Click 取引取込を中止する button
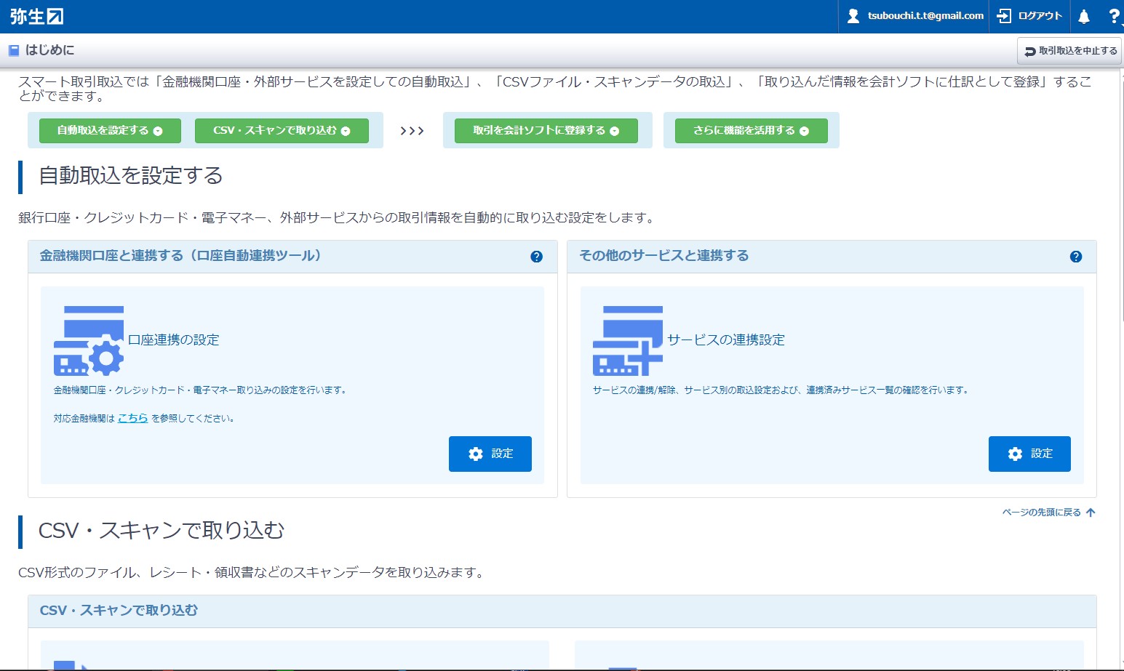The height and width of the screenshot is (671, 1124). [x=1069, y=51]
